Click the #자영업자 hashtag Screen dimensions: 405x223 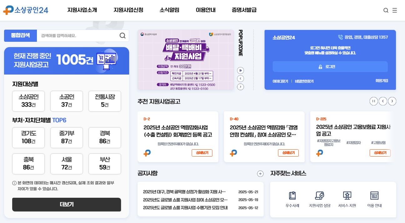(353, 143)
